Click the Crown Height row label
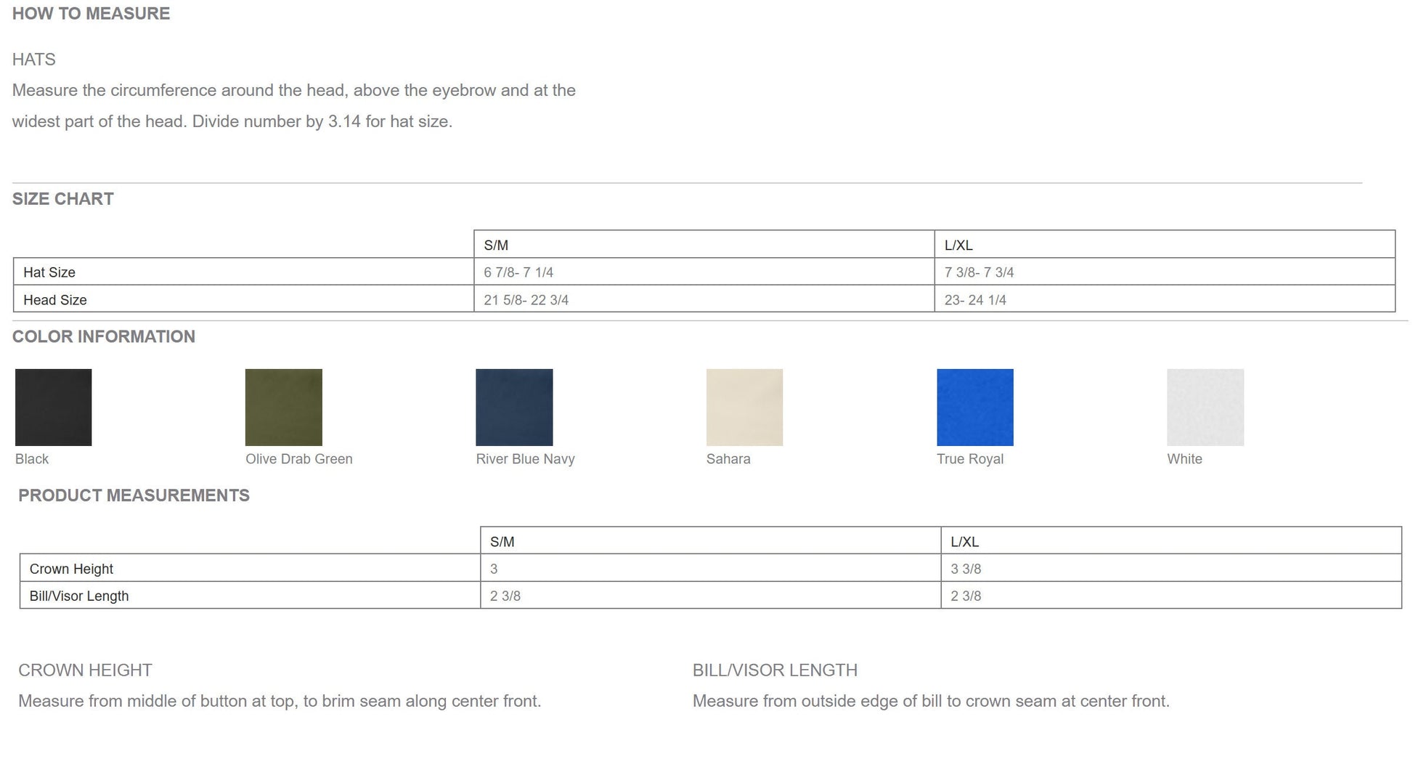 71,569
